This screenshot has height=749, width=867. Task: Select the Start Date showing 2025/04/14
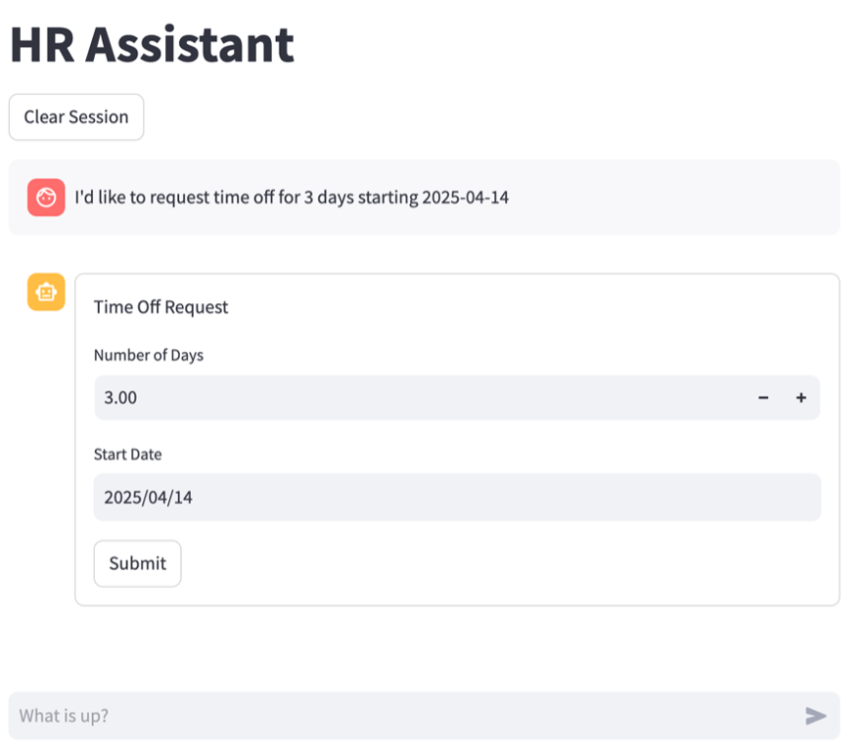(456, 497)
